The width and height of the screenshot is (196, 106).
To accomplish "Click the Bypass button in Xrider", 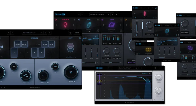I will click(160, 68).
